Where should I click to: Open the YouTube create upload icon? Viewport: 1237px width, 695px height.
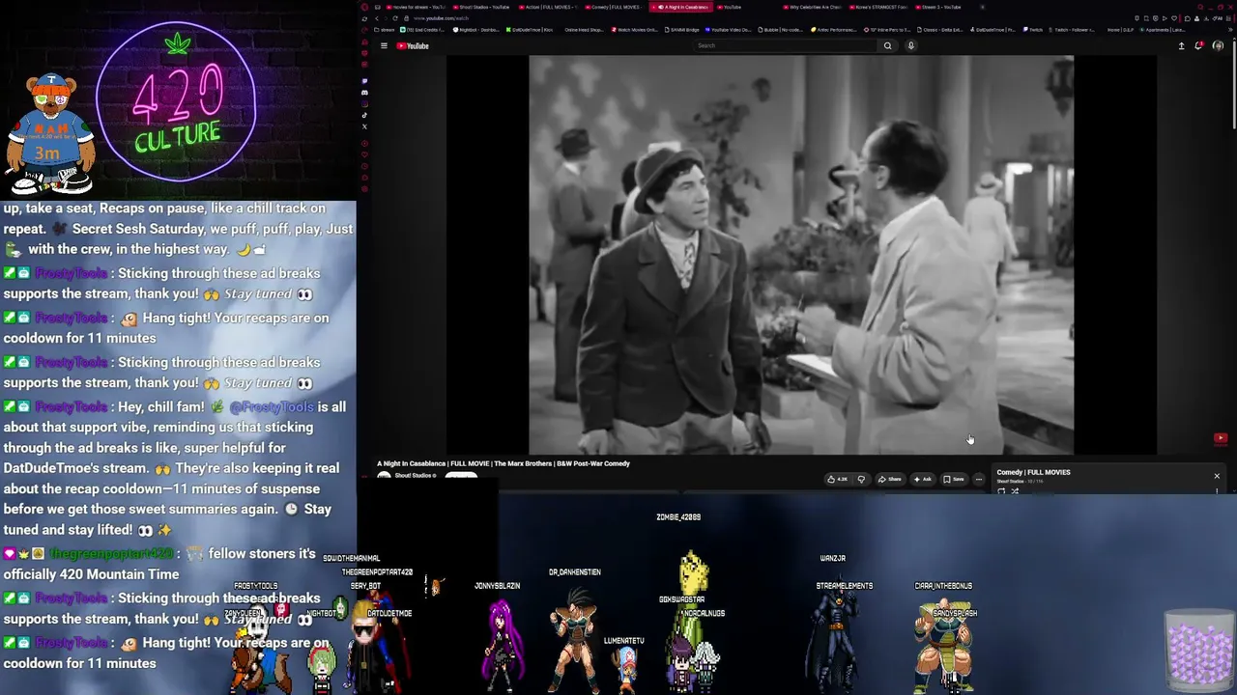point(1181,45)
